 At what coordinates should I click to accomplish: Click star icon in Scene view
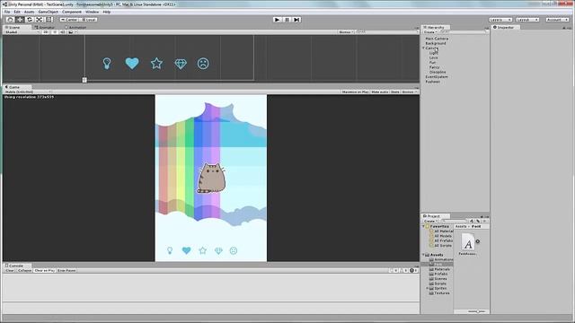pos(156,64)
